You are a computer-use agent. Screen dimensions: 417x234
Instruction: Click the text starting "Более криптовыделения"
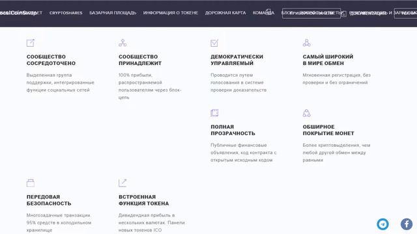coord(336,153)
